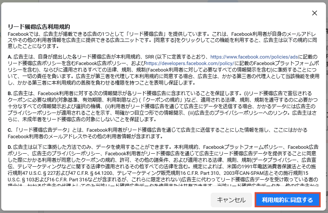This screenshot has width=328, height=213.
Task: Click the 利用規約に同意する button
Action: 287,200
